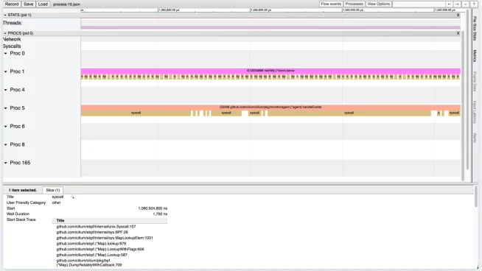
Task: Click the sys.BPF:28 stack frame
Action: 92,232
